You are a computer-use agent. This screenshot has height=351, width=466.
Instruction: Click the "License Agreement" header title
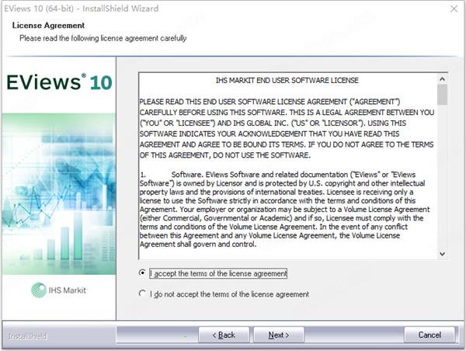(x=48, y=26)
